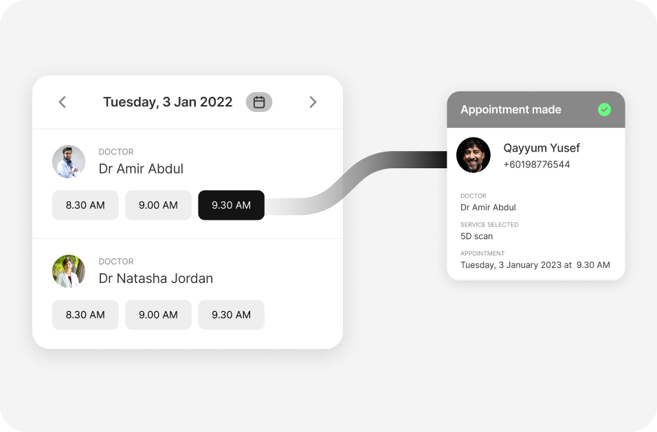Viewport: 657px width, 432px height.
Task: View Qayyum Yusef's patient avatar
Action: pos(474,155)
